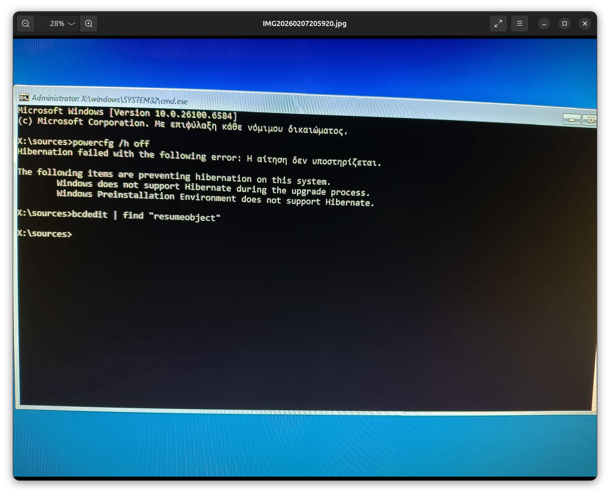Click the Microsoft Windows version line

[x=128, y=113]
